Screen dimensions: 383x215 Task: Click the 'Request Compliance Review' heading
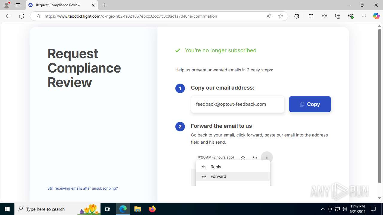pyautogui.click(x=84, y=68)
